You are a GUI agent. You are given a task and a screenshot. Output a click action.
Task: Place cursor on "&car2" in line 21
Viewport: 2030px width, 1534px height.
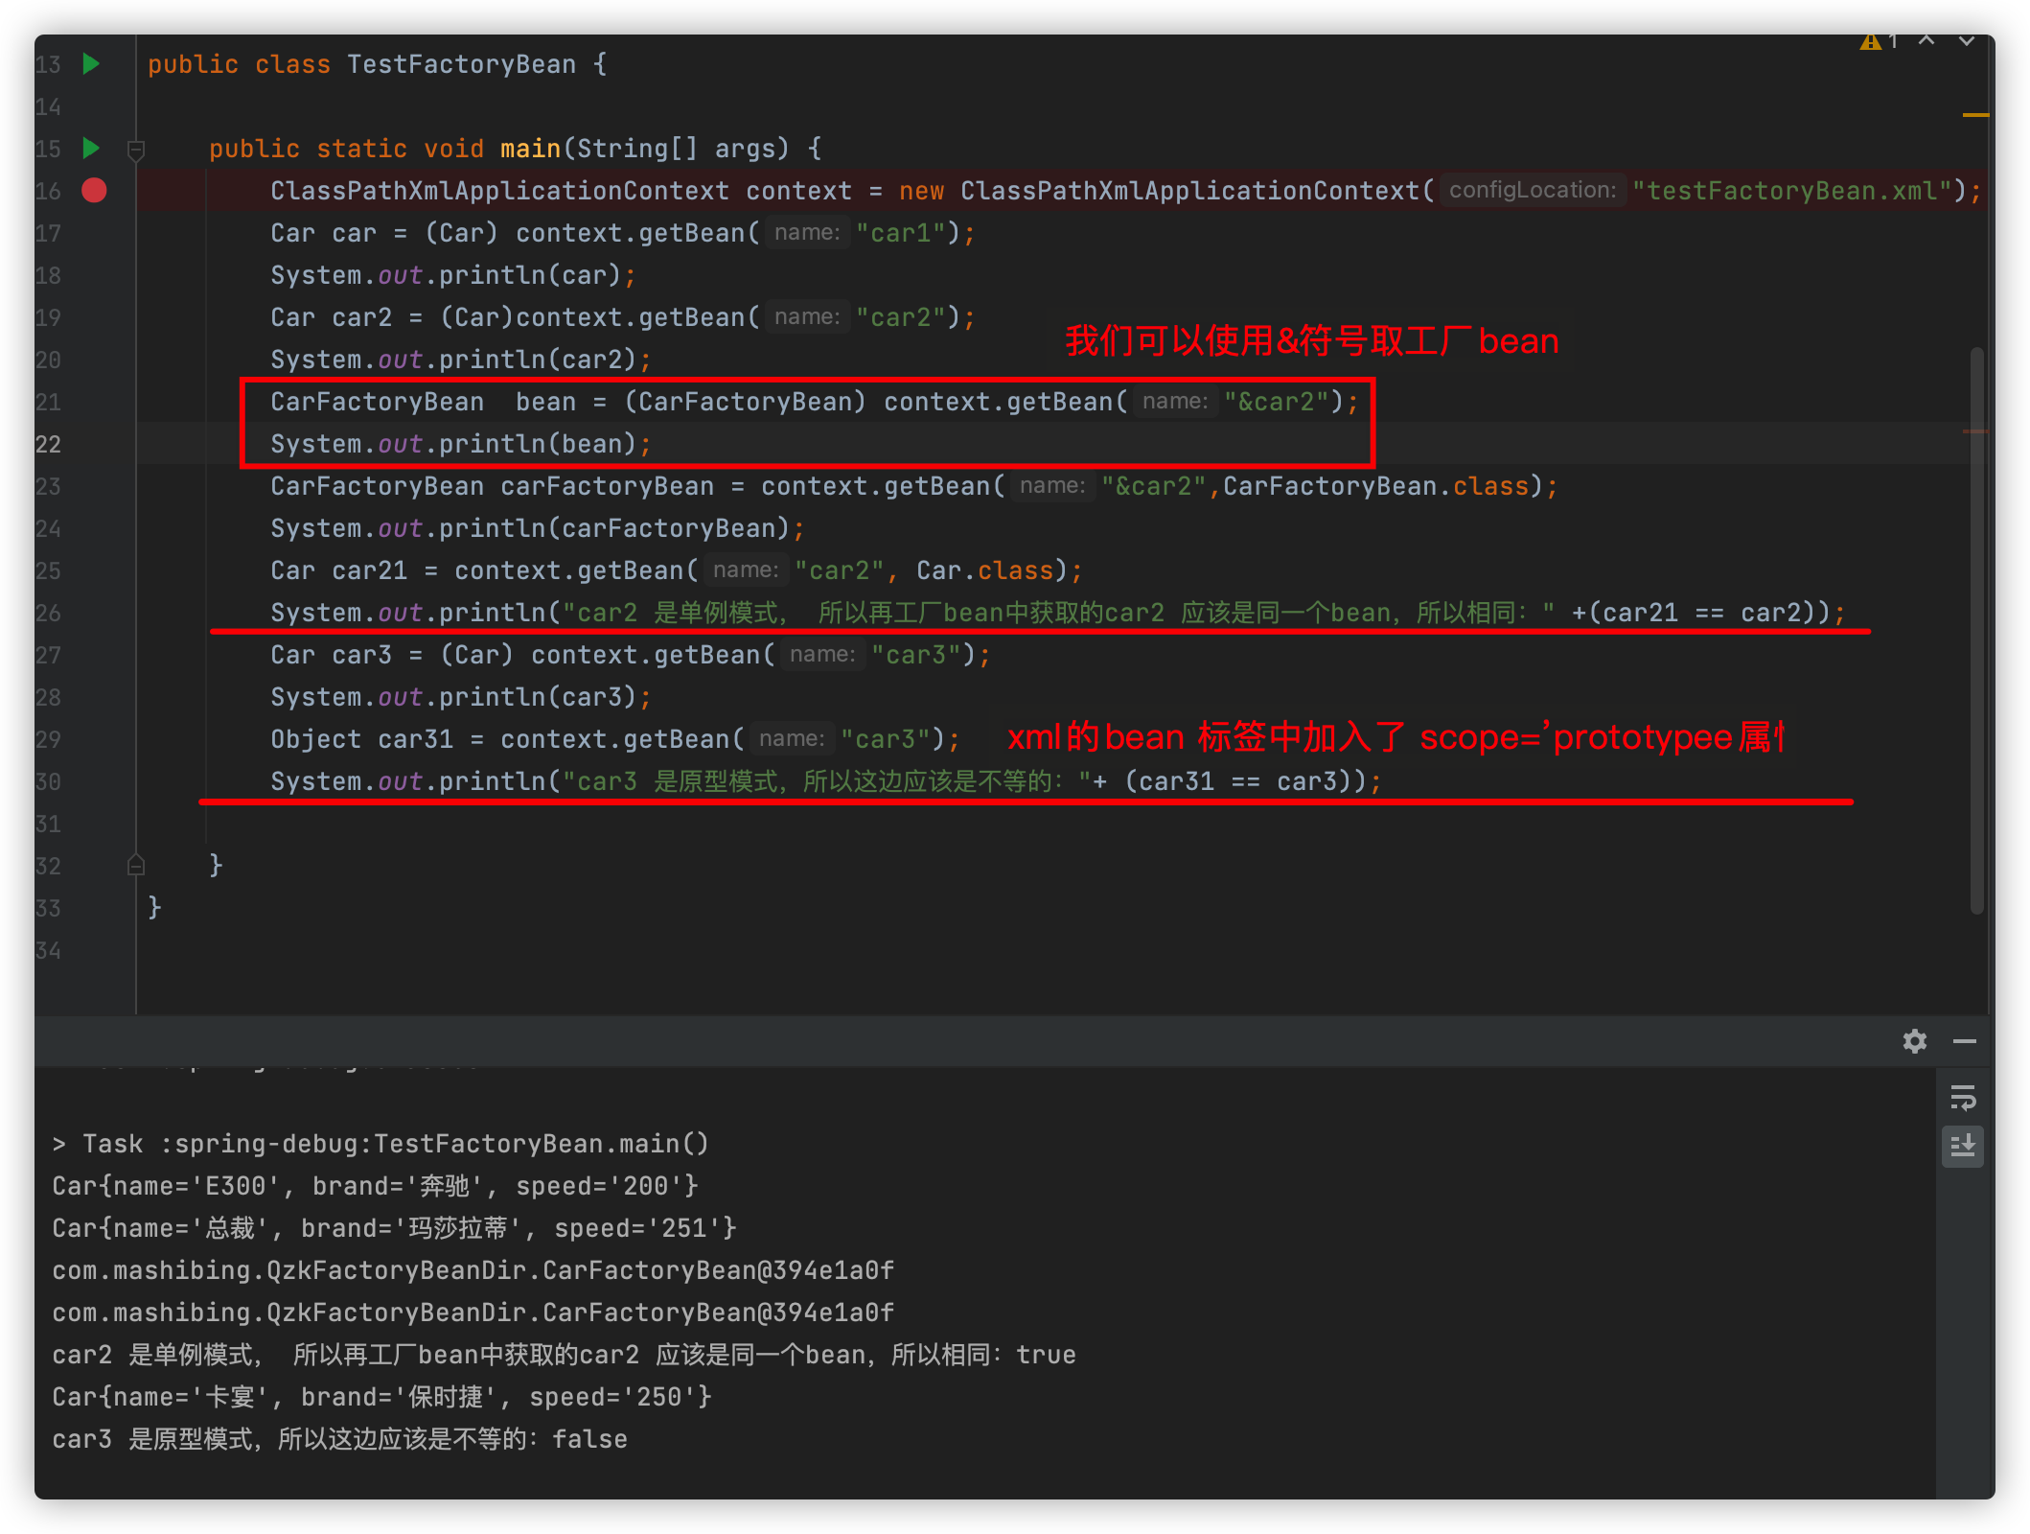tap(1277, 402)
